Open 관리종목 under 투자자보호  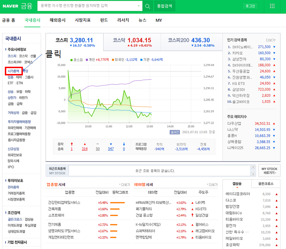13,187
